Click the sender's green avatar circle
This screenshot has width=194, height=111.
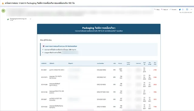3,11
